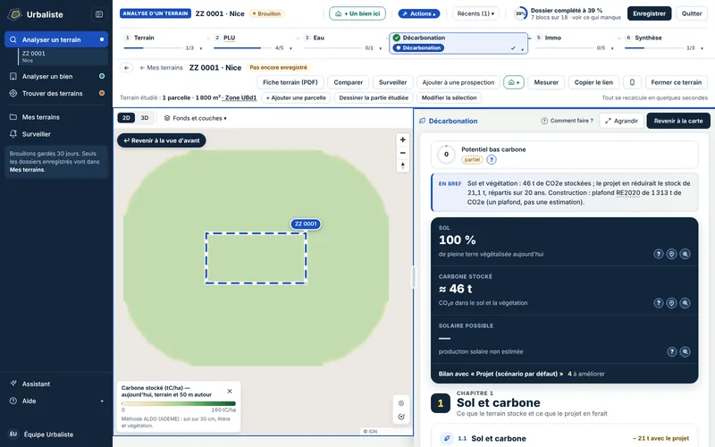The image size is (715, 447).
Task: Click the Enregistrer button
Action: (649, 13)
